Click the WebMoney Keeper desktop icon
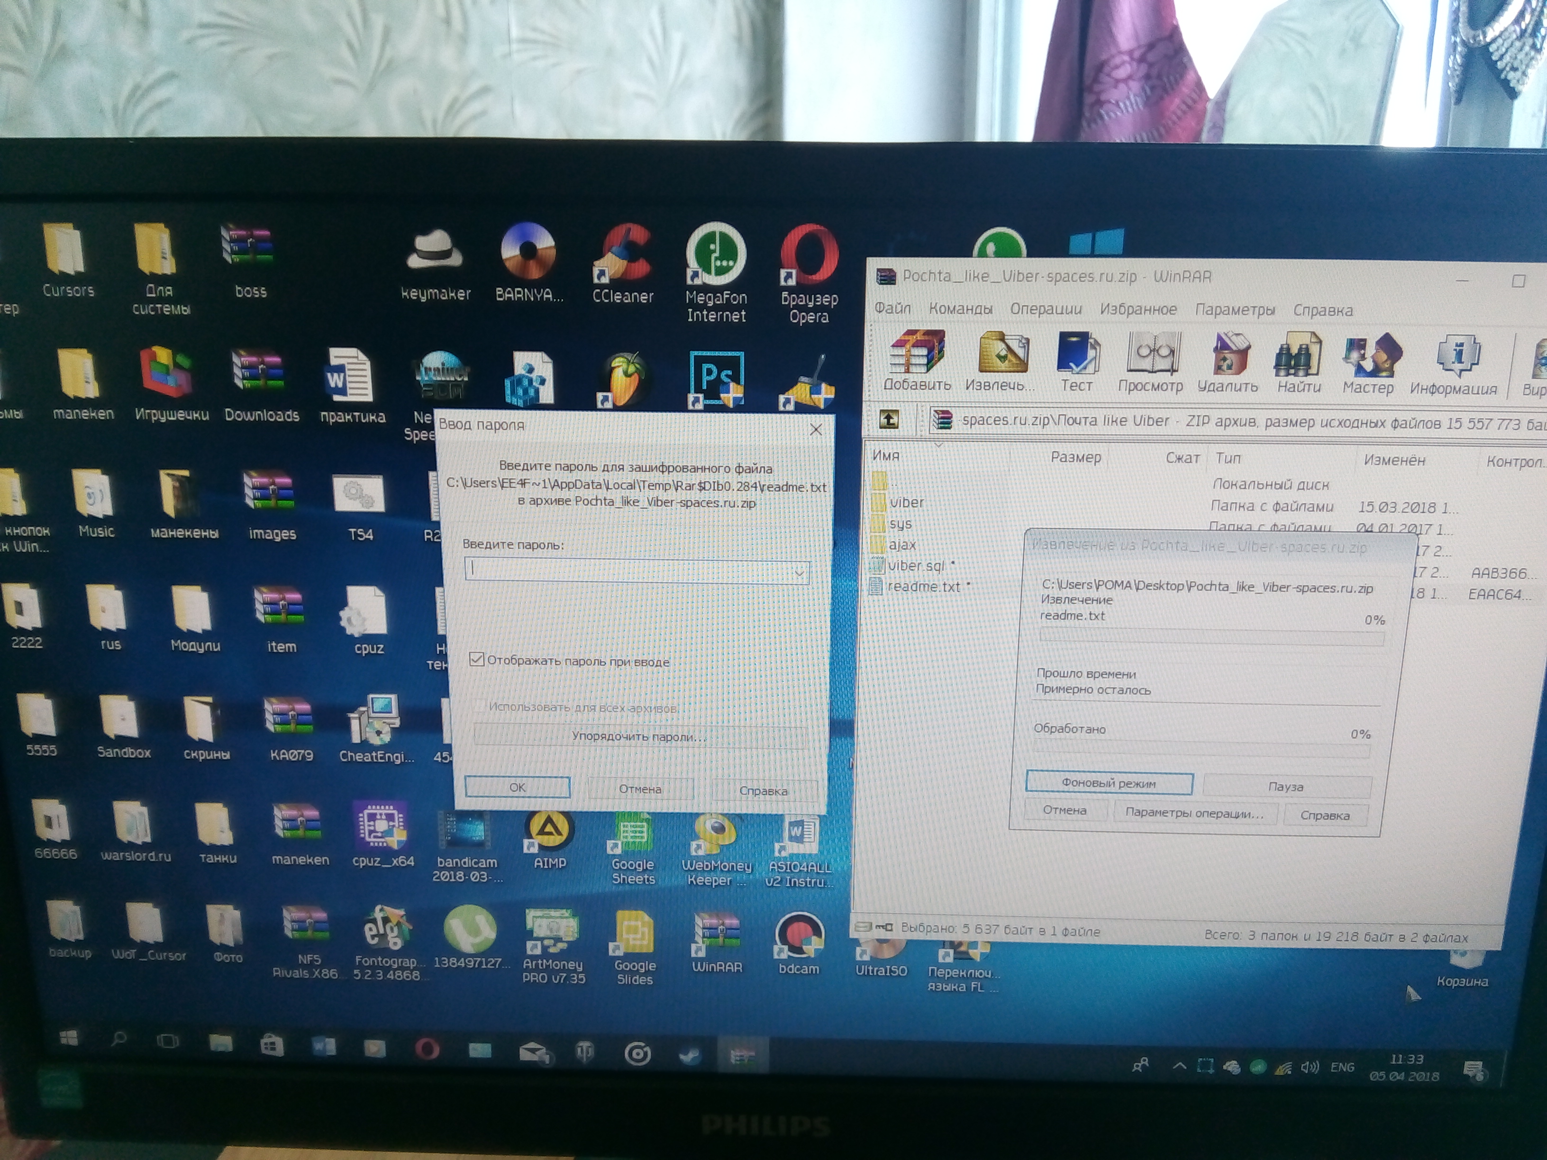Image resolution: width=1547 pixels, height=1160 pixels. click(716, 850)
